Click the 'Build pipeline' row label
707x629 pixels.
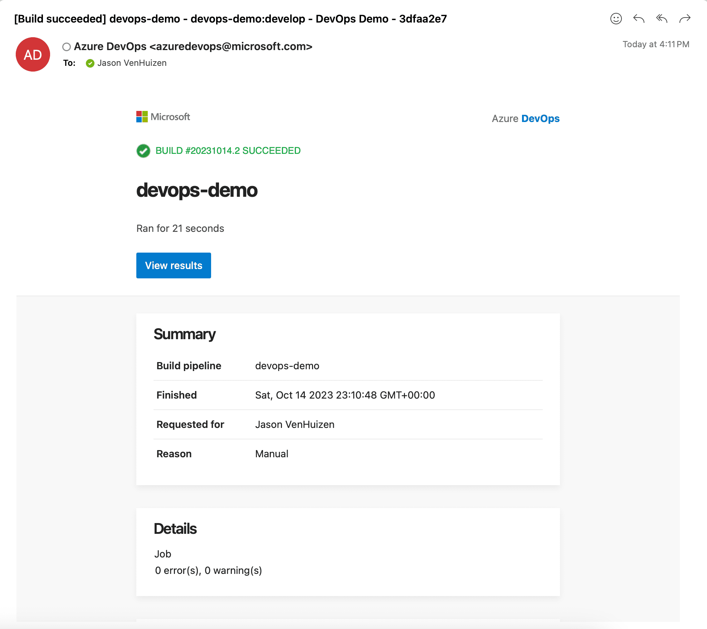(189, 366)
